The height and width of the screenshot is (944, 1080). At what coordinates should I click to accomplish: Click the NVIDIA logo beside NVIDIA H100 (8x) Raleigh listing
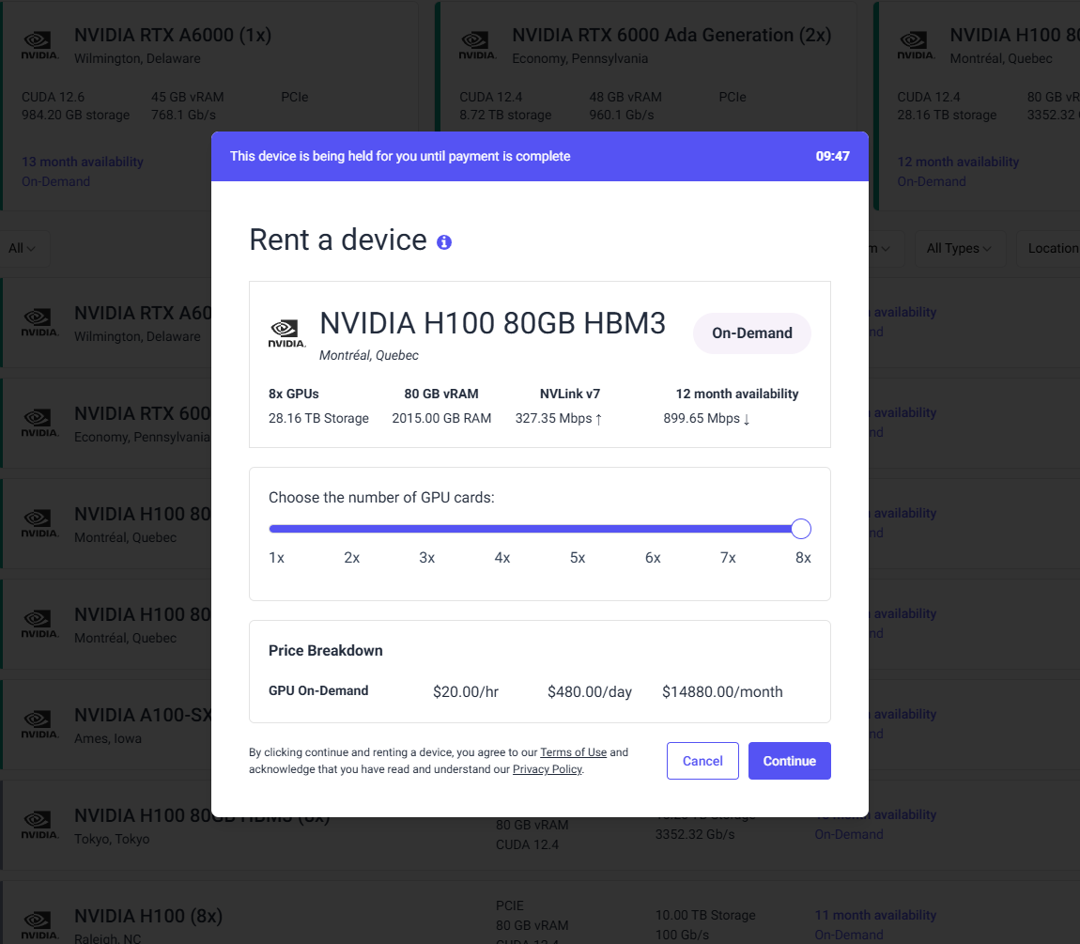click(40, 925)
